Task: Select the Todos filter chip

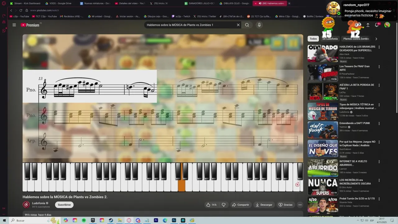Action: [x=313, y=39]
